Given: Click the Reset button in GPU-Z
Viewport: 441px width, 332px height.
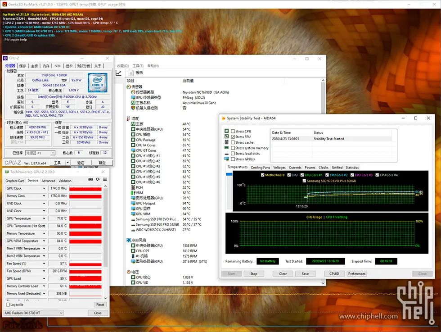Looking at the screenshot, I should [100, 305].
